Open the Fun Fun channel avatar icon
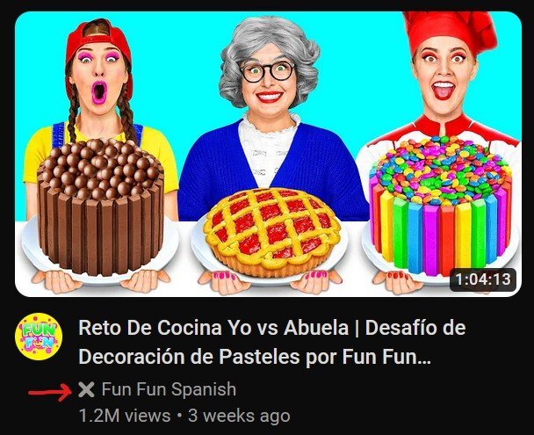 coord(39,337)
